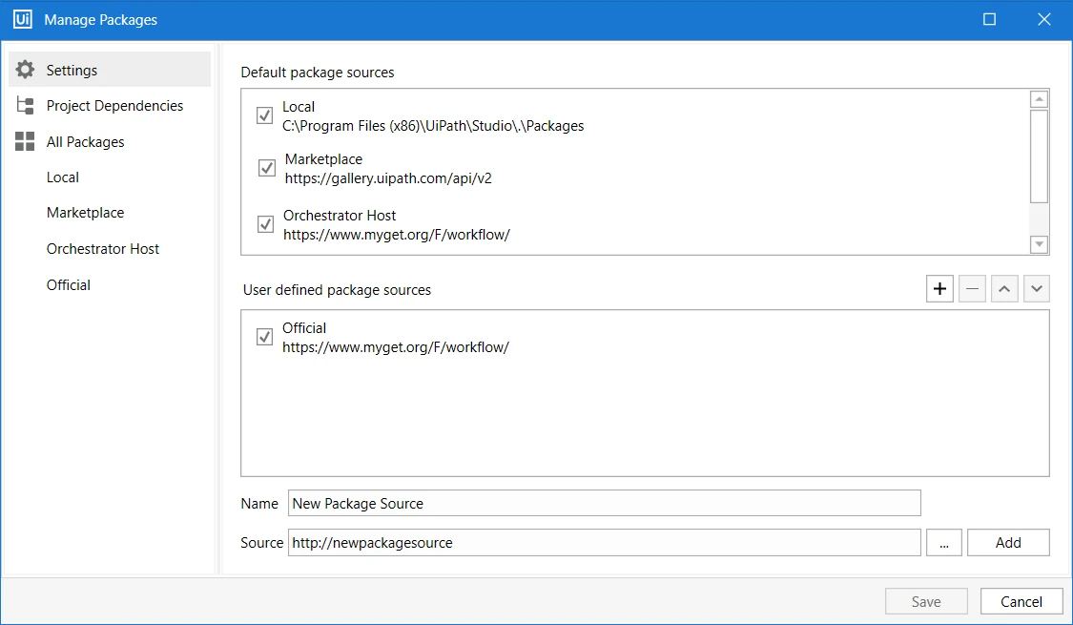Select Local feed in sidebar
The height and width of the screenshot is (625, 1073).
[x=63, y=177]
